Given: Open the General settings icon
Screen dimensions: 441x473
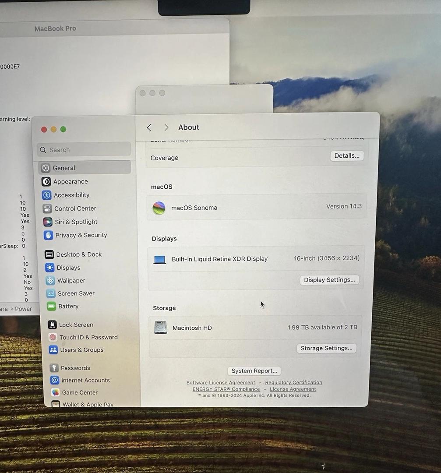Looking at the screenshot, I should pyautogui.click(x=46, y=168).
